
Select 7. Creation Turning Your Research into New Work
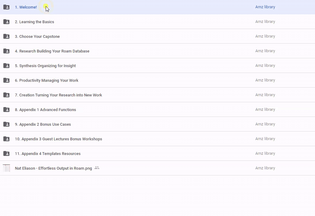click(x=58, y=95)
